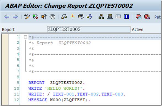Click line number 8 in gutter
This screenshot has height=106, width=162.
(18, 77)
